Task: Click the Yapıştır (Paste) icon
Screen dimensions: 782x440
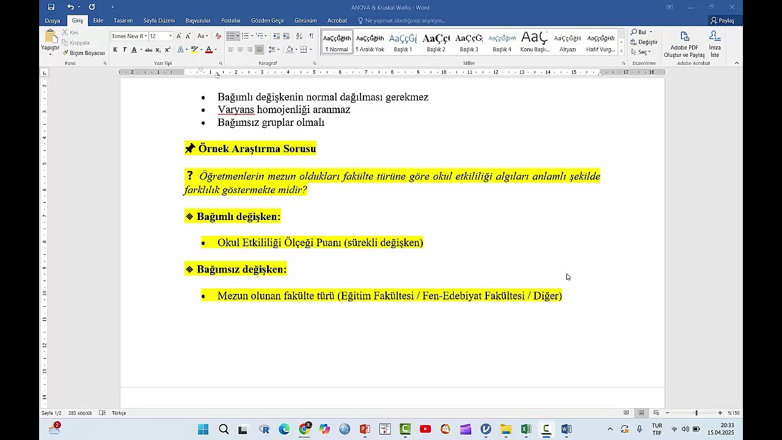Action: pyautogui.click(x=50, y=37)
